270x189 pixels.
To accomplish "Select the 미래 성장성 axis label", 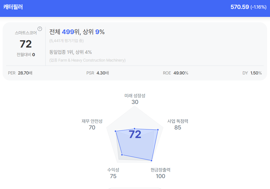I will coord(135,96).
